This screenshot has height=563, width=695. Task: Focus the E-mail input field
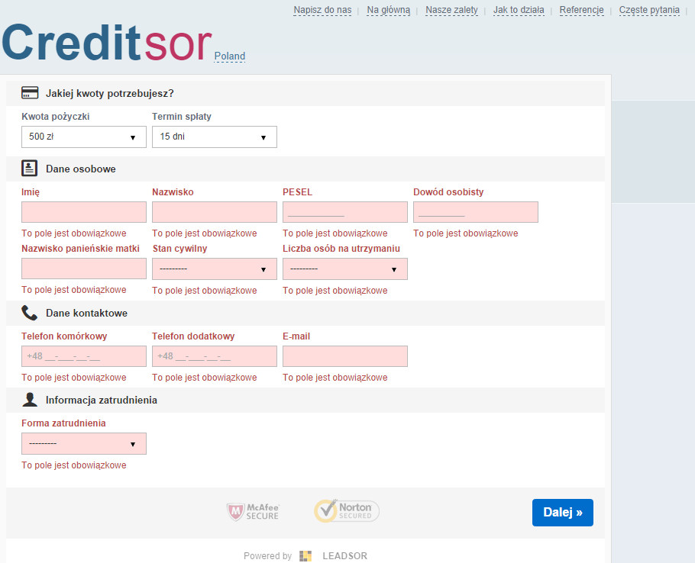[x=345, y=356]
